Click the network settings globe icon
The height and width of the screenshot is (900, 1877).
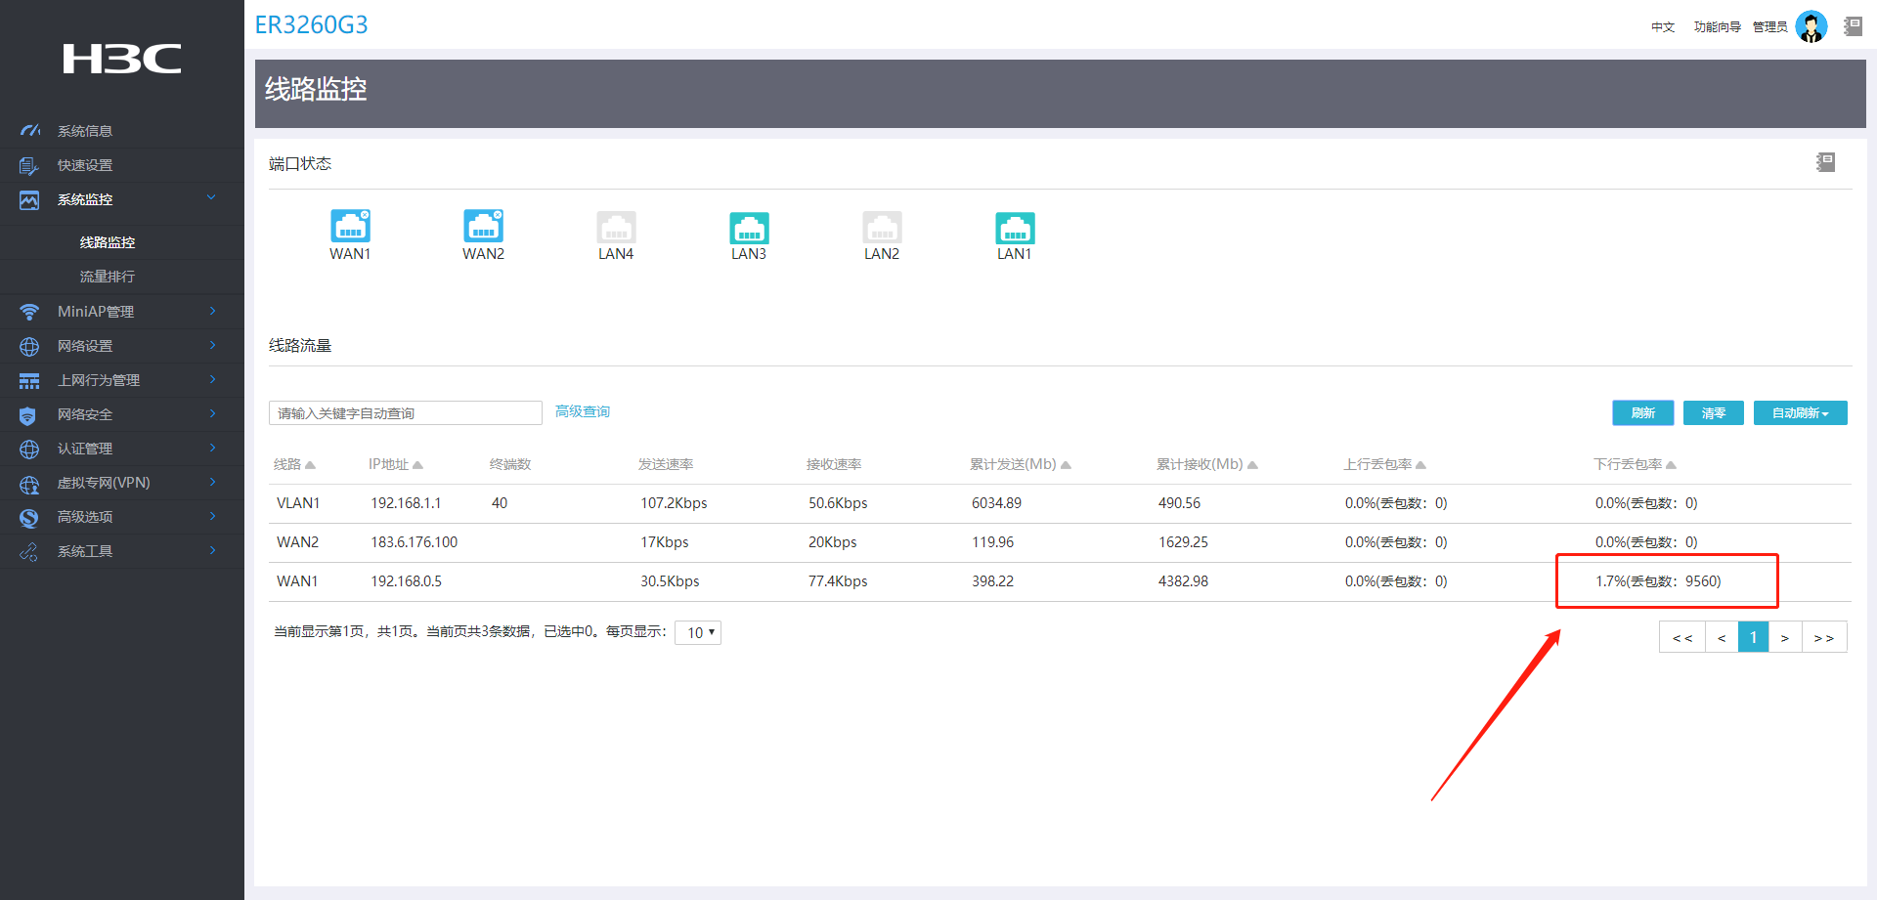pyautogui.click(x=29, y=346)
